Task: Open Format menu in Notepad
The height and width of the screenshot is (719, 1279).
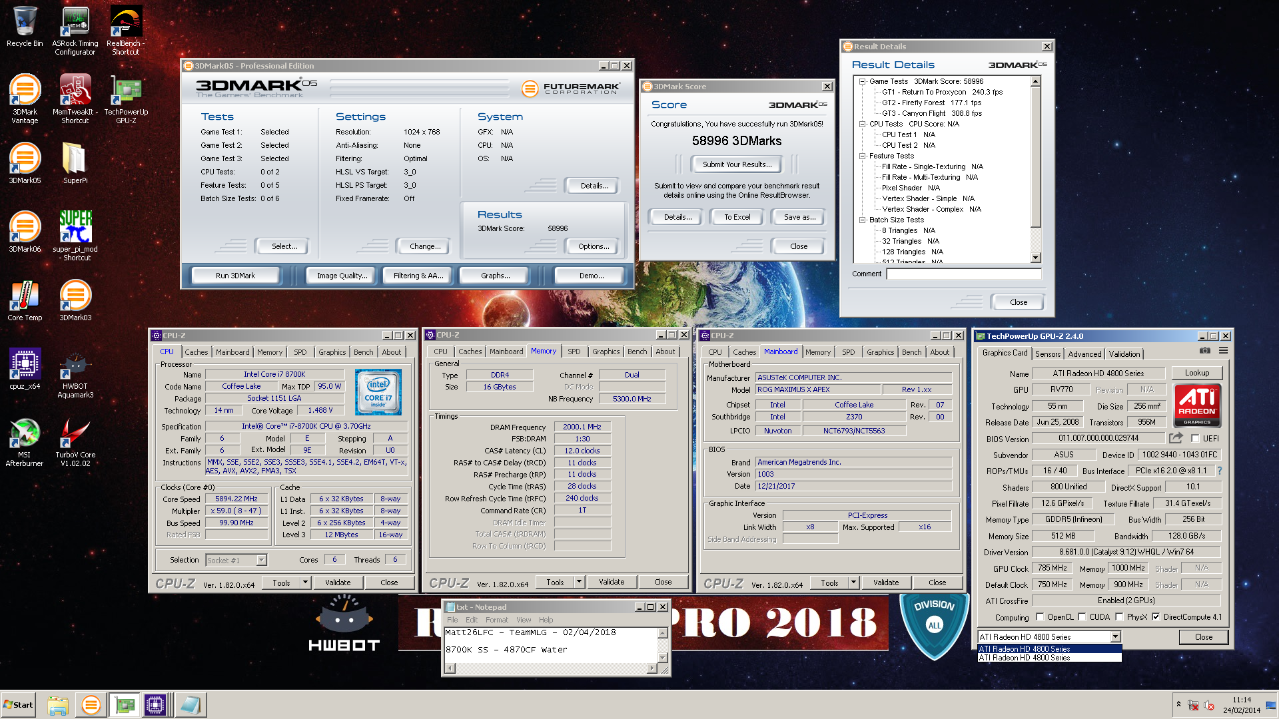Action: pyautogui.click(x=496, y=620)
